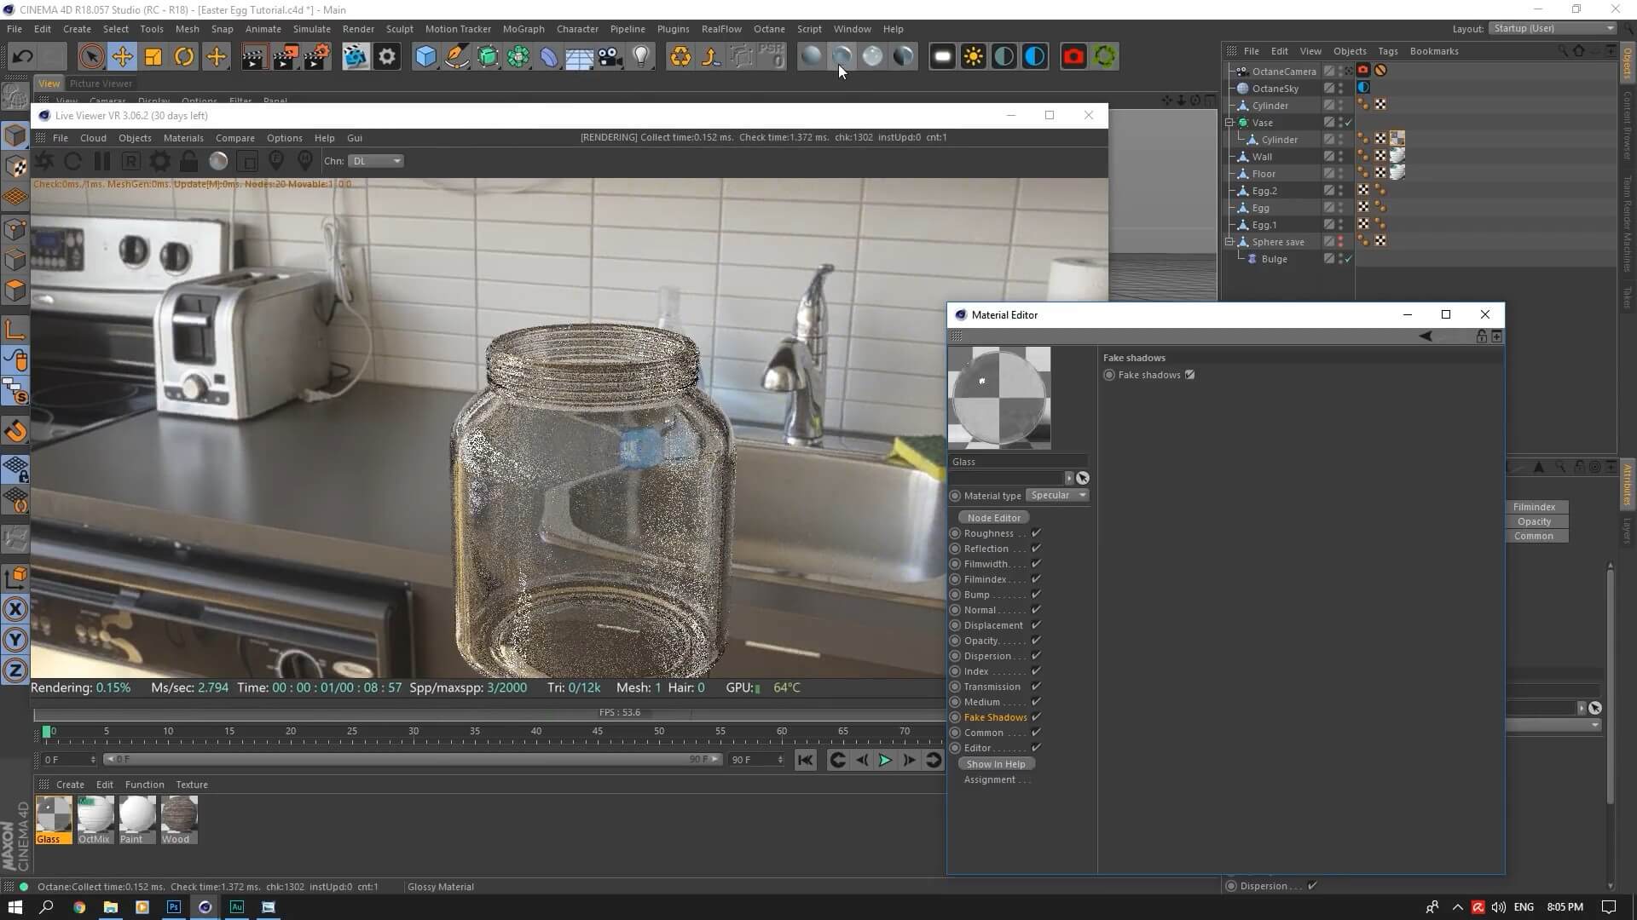Pause rendering in Live Viewer
This screenshot has height=920, width=1637.
tap(101, 161)
